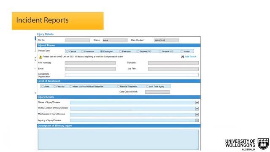This screenshot has width=270, height=152.
Task: Open the Nature of Injury/Disease dropdown
Action: [197, 103]
